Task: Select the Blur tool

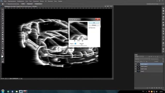Action: pyautogui.click(x=3, y=37)
